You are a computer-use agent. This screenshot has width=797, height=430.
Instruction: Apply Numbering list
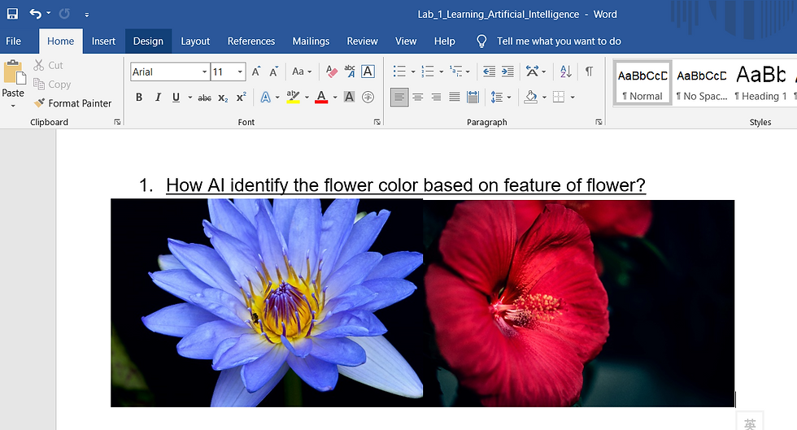pyautogui.click(x=428, y=72)
